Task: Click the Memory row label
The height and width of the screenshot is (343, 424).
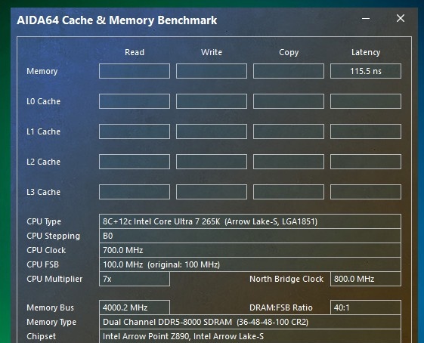Action: (42, 71)
